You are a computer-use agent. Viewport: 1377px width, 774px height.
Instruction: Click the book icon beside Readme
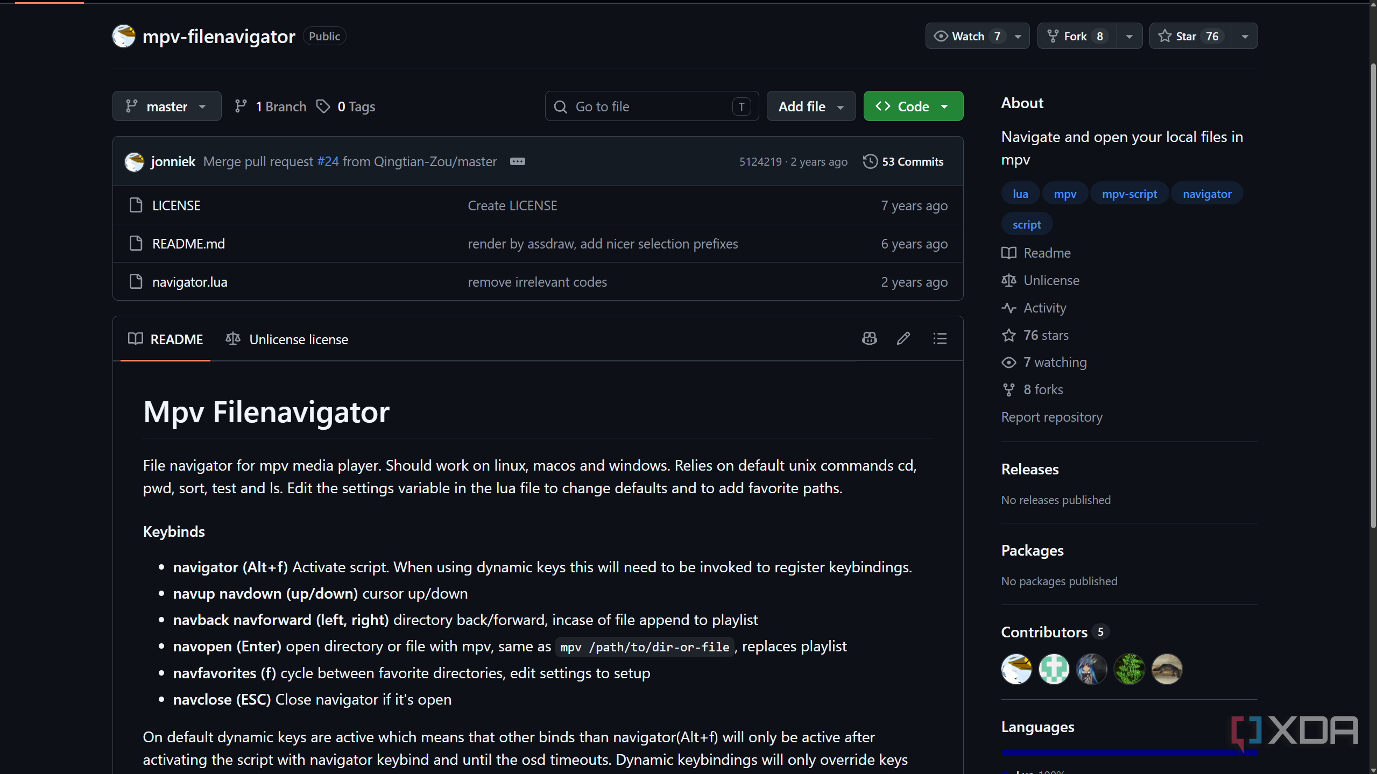coord(1009,253)
